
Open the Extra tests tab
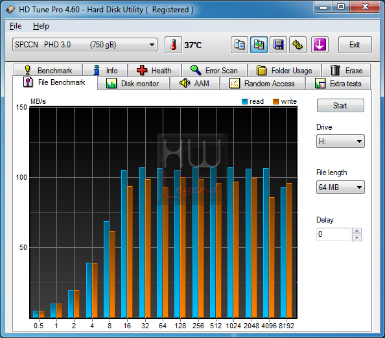[x=338, y=83]
